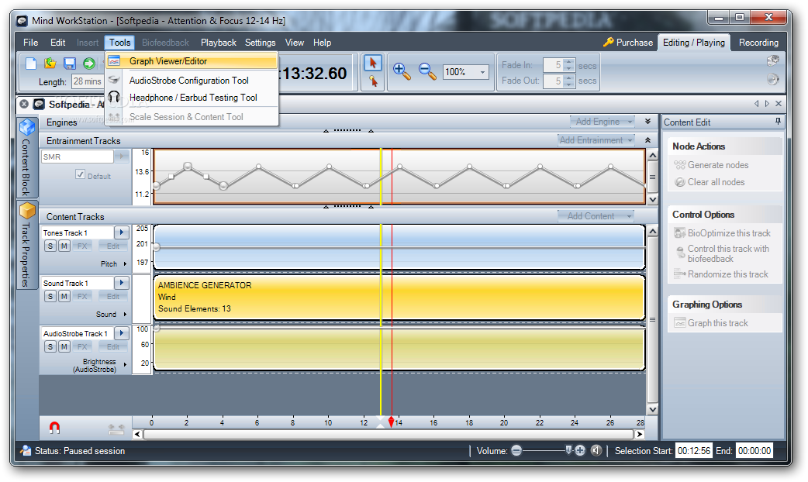Open a session file with the folder icon
Screen dimensions: 808x482
(50, 63)
